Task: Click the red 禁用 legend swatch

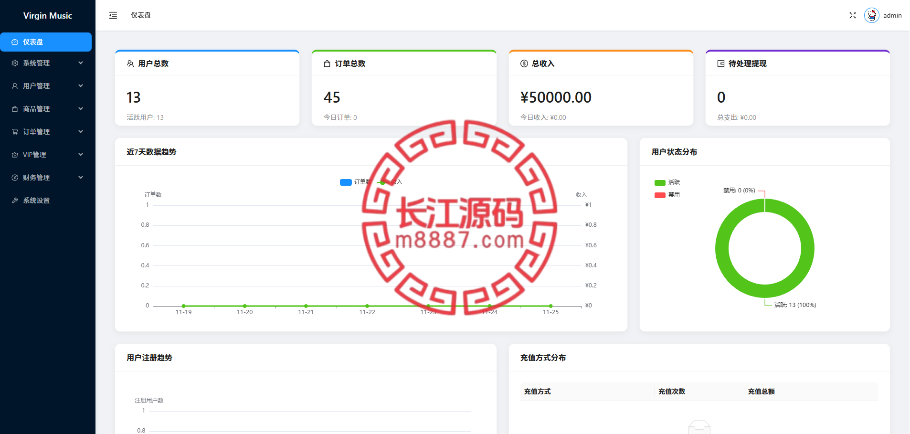Action: point(660,195)
